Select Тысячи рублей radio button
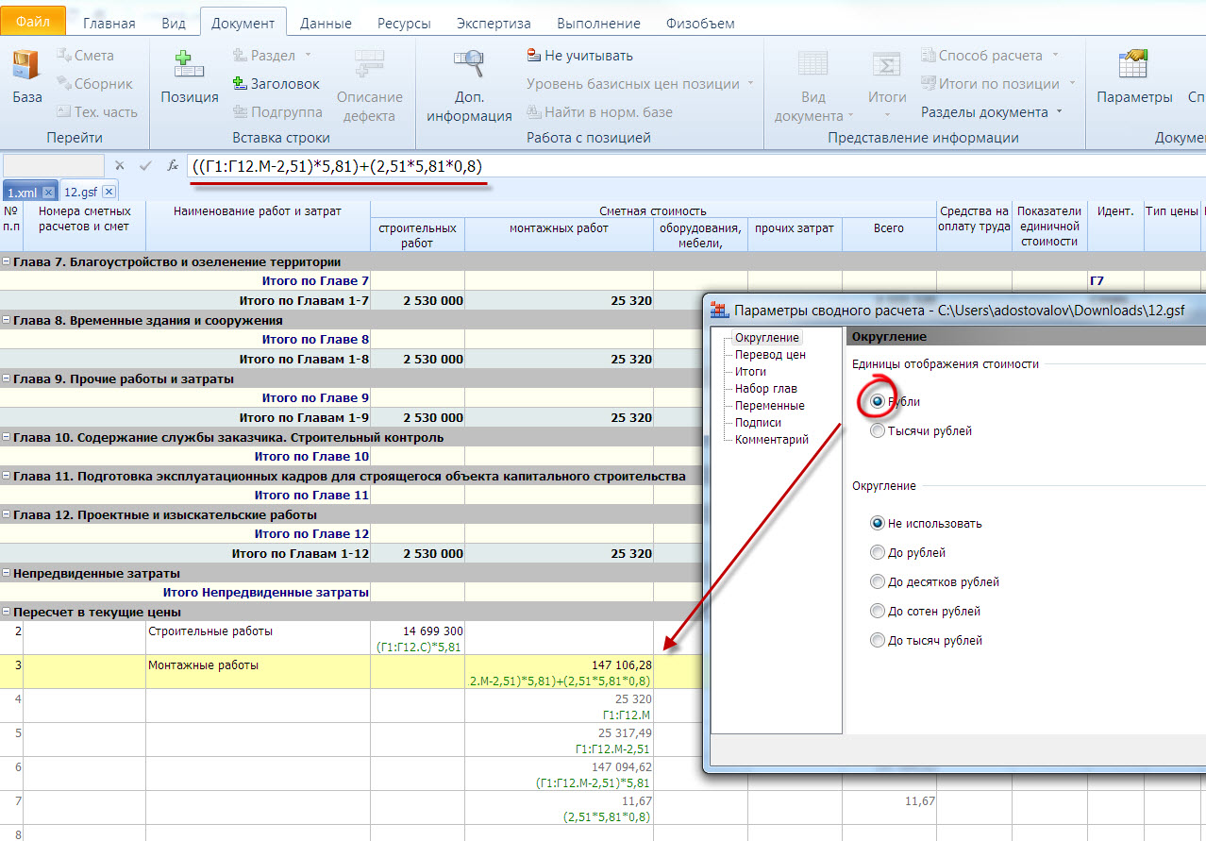 879,431
